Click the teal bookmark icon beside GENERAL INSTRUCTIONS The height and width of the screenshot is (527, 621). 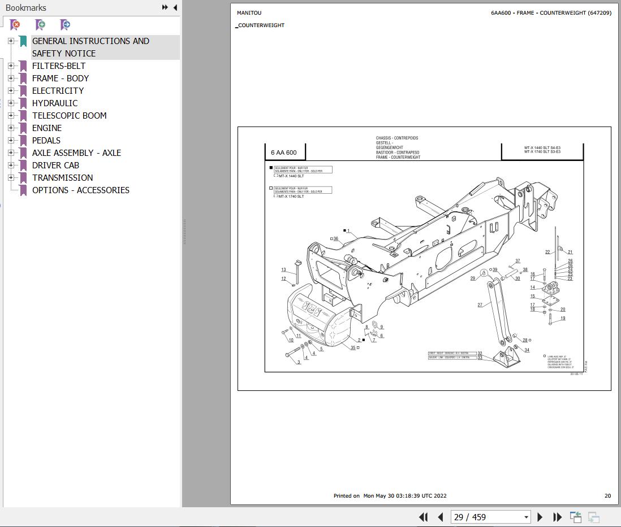23,41
